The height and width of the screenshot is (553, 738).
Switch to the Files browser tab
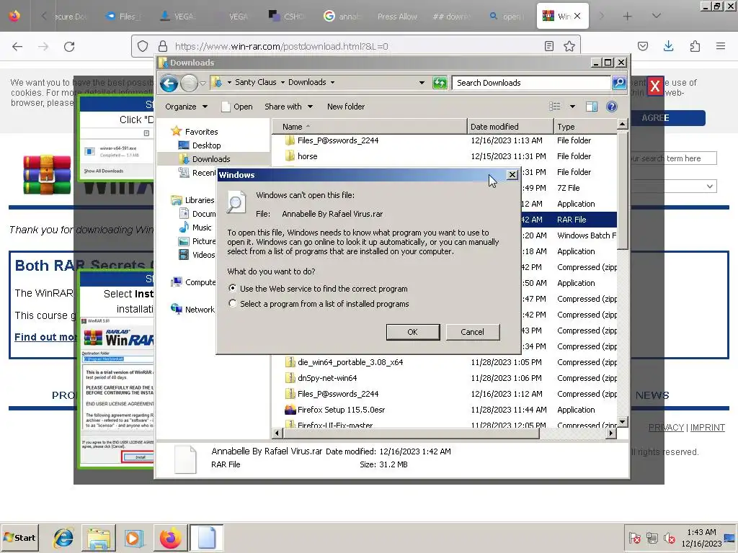[x=124, y=17]
